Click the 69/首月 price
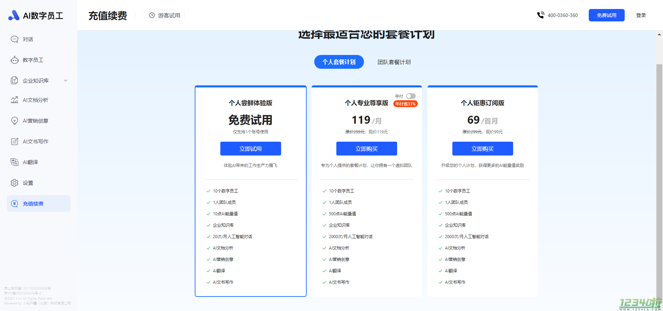This screenshot has height=311, width=663. tap(483, 120)
